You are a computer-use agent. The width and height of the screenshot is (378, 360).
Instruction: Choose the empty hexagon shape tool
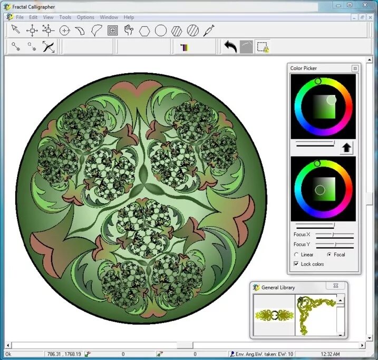click(x=144, y=31)
